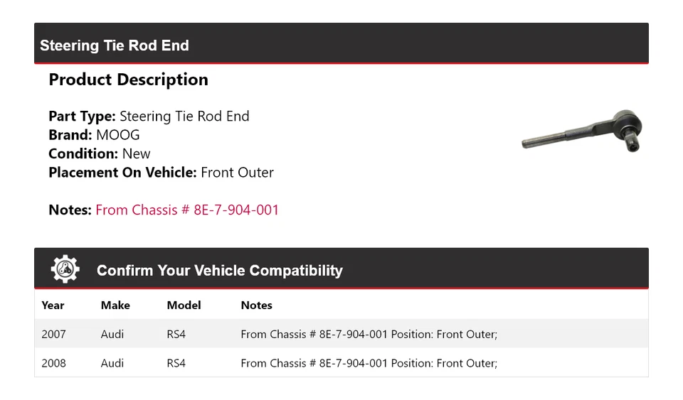Click the Make column header
683x400 pixels.
click(115, 305)
